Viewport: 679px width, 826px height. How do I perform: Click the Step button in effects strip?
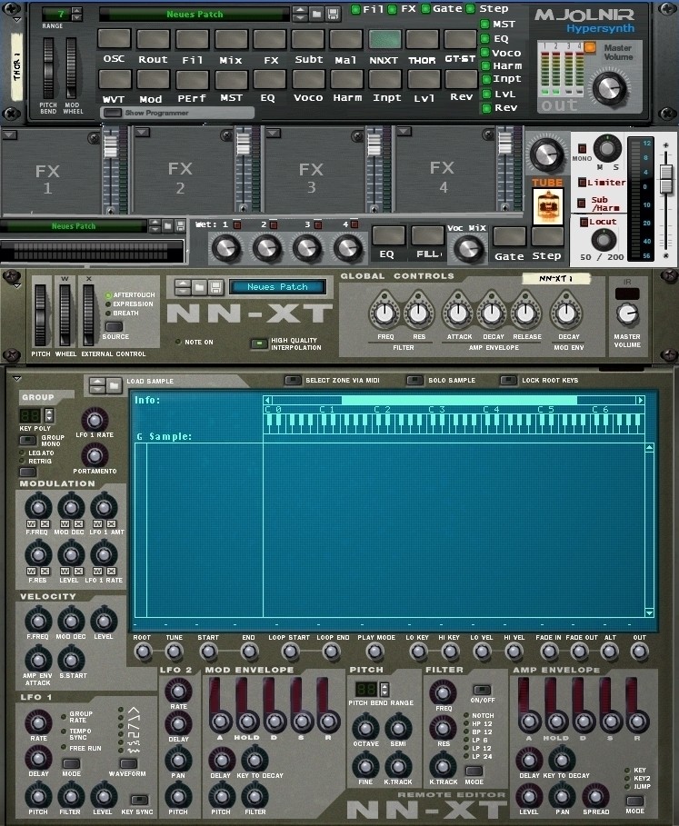(x=547, y=236)
